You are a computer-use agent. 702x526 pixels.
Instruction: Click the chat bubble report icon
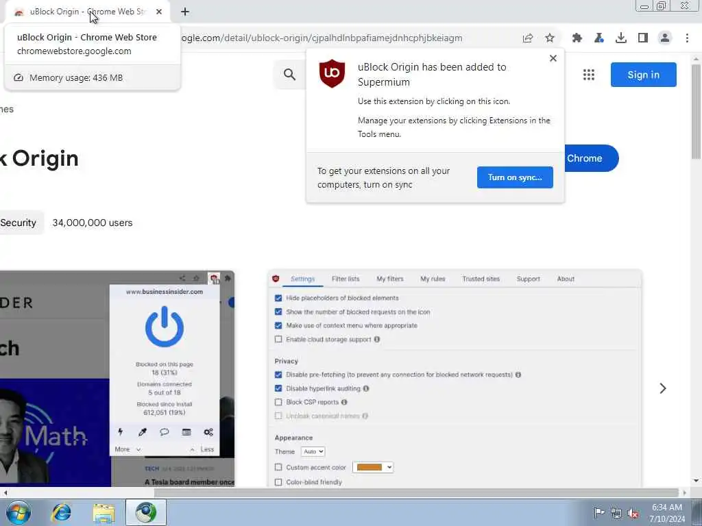(x=165, y=432)
